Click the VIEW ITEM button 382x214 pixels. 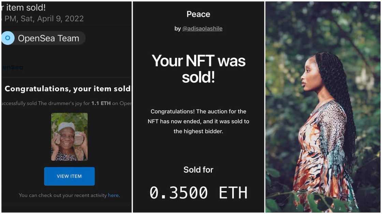(x=69, y=176)
